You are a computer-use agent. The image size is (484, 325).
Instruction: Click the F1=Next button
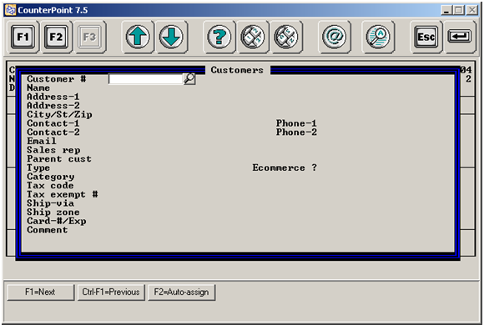pyautogui.click(x=40, y=292)
